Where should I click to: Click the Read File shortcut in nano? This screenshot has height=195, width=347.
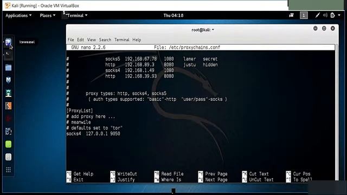click(169, 174)
